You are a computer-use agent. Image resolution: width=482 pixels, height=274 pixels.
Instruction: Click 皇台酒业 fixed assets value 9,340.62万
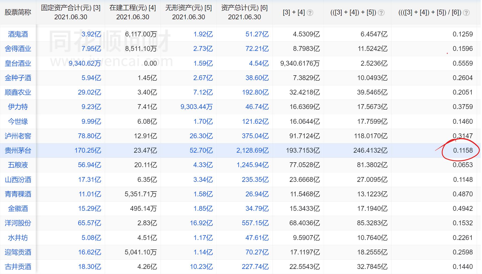(x=85, y=63)
